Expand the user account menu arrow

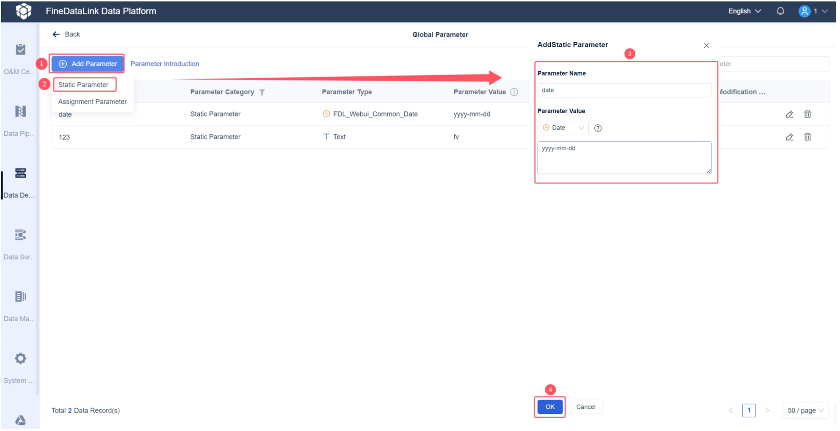[824, 11]
